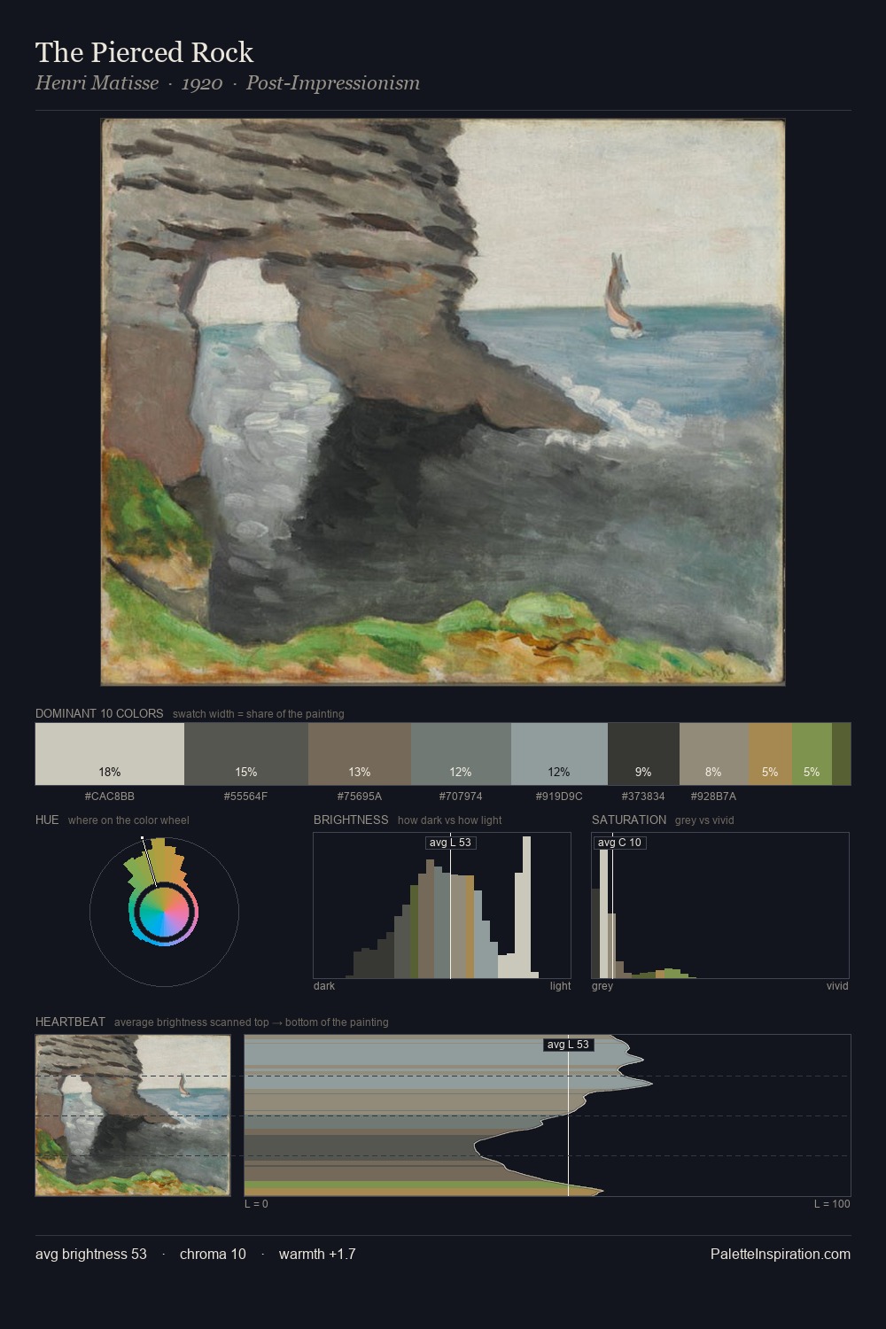886x1329 pixels.
Task: Click the 'HEARTBEAT' section heading
Action: point(70,1022)
